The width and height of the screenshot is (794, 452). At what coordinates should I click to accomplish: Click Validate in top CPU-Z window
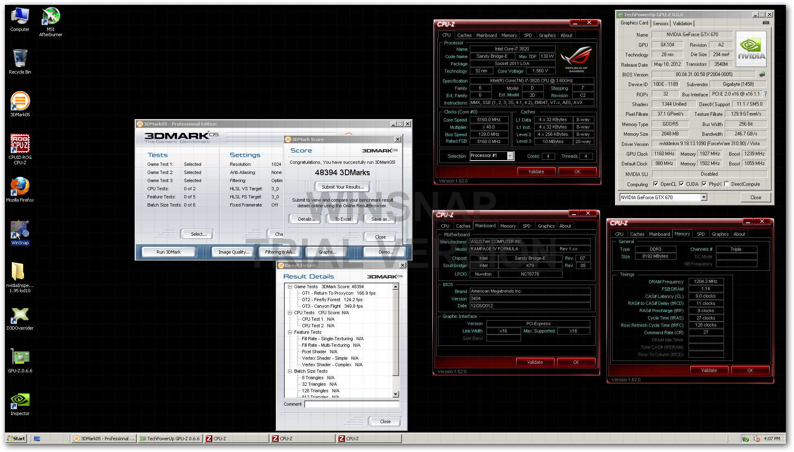coord(536,172)
